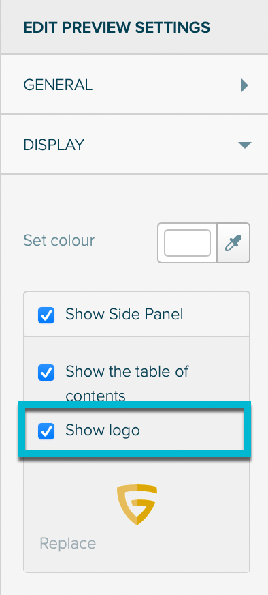Click the Show Side Panel row

coord(137,314)
